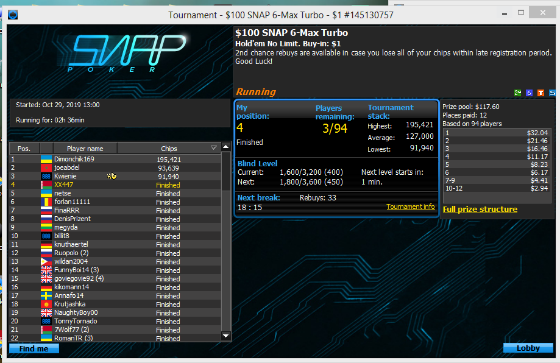Open the Full prize structure link
This screenshot has width=560, height=363.
click(x=480, y=209)
